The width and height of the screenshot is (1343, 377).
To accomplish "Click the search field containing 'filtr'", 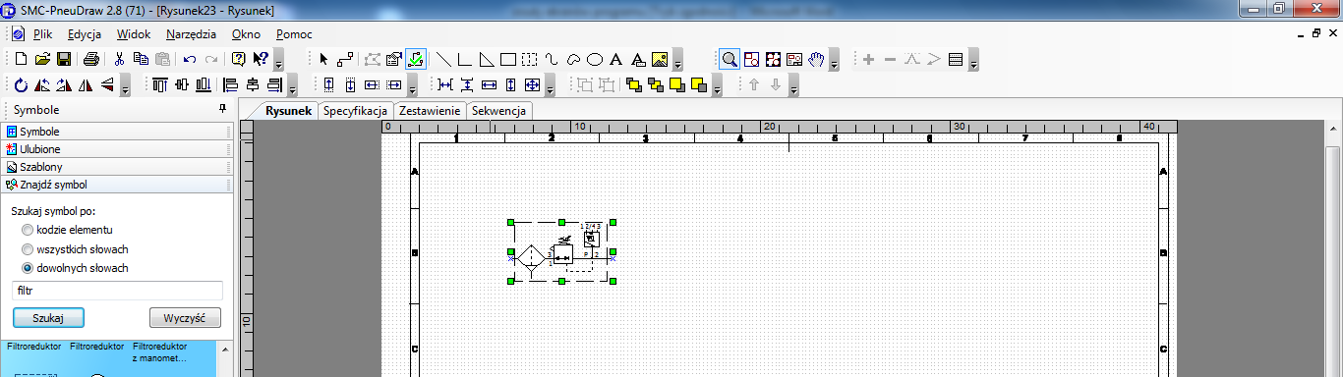I will click(x=117, y=291).
